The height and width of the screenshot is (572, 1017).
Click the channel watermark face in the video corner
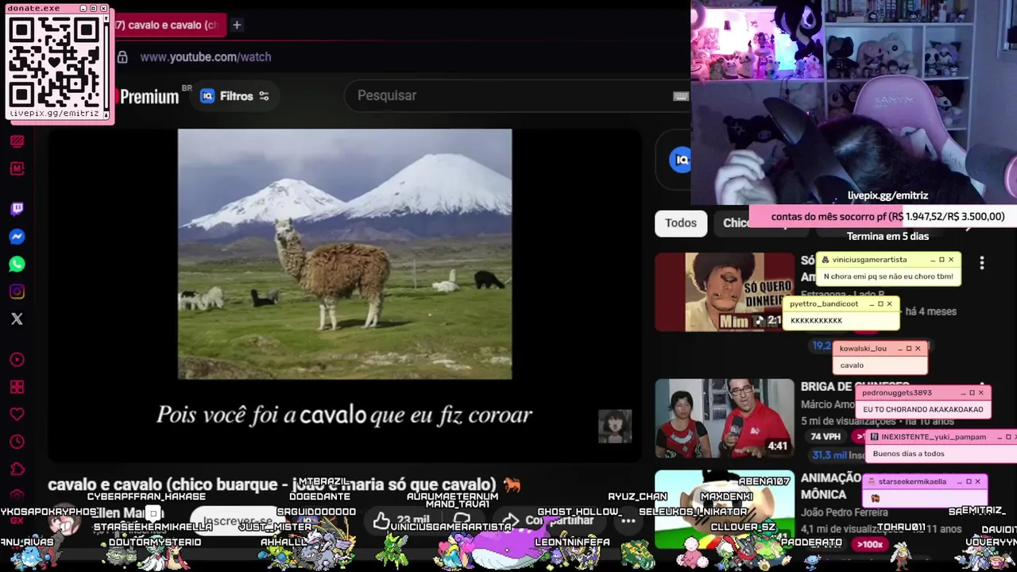click(x=615, y=427)
